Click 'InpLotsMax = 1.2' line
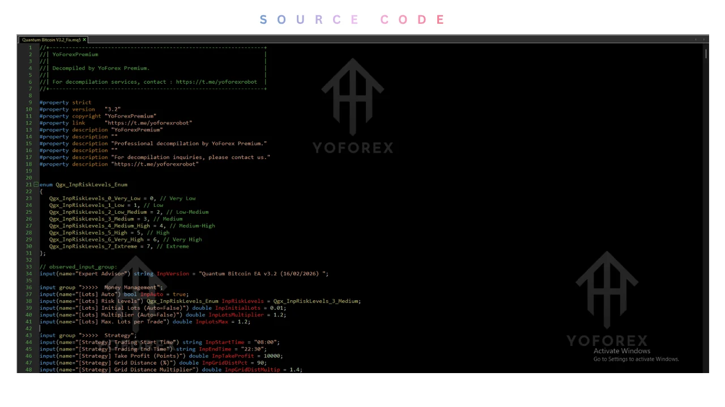This screenshot has width=725, height=407. 145,322
